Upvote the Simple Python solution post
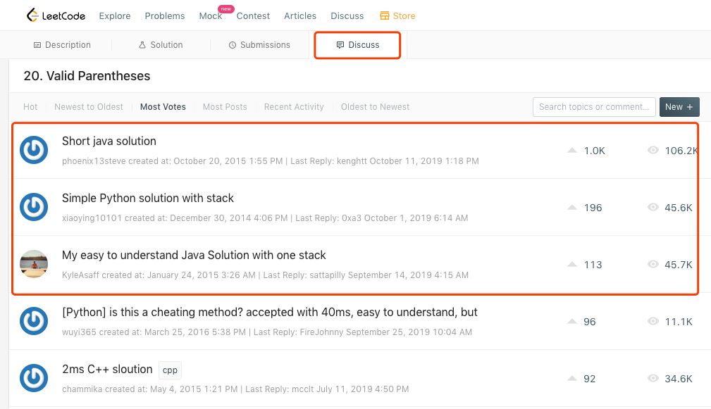711x409 pixels. (572, 207)
